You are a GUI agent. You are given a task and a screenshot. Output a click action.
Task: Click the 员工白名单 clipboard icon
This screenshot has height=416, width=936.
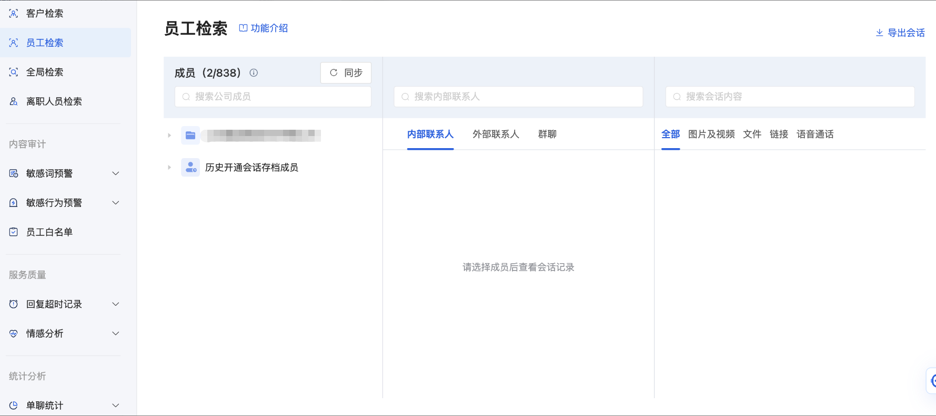click(14, 232)
